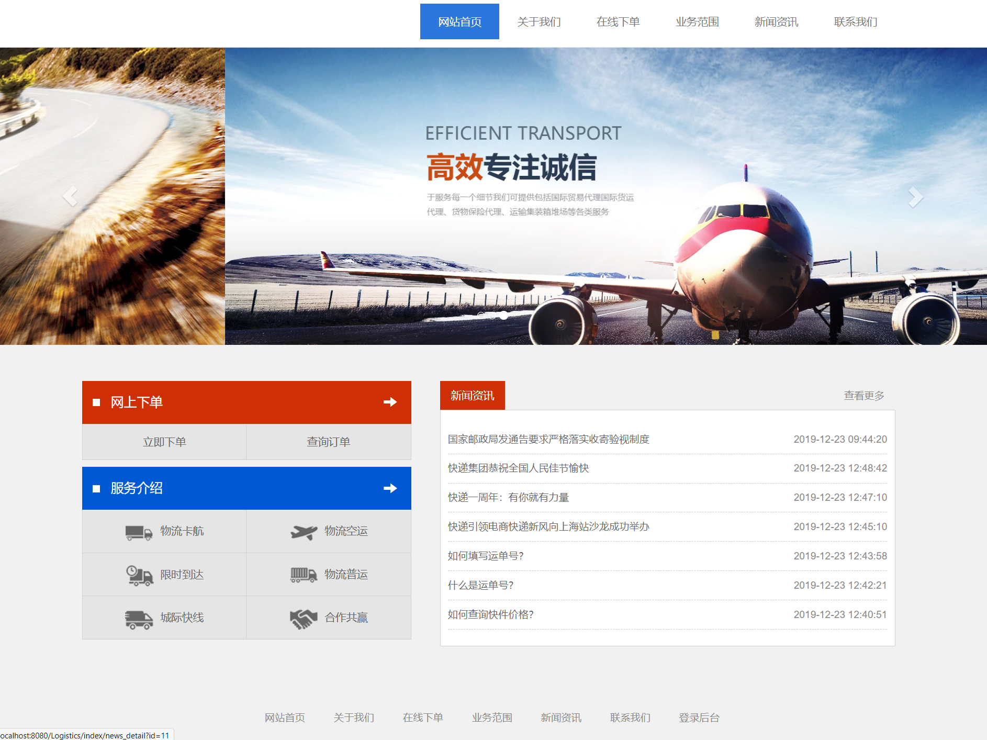Open the 业务范围 top menu item
The image size is (987, 740).
coord(697,22)
